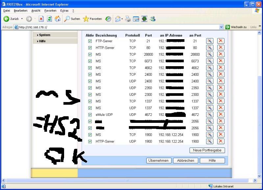Image resolution: width=263 pixels, height=190 pixels.
Task: Click the grey Forward arrow in the toolbar
Action: [29, 19]
